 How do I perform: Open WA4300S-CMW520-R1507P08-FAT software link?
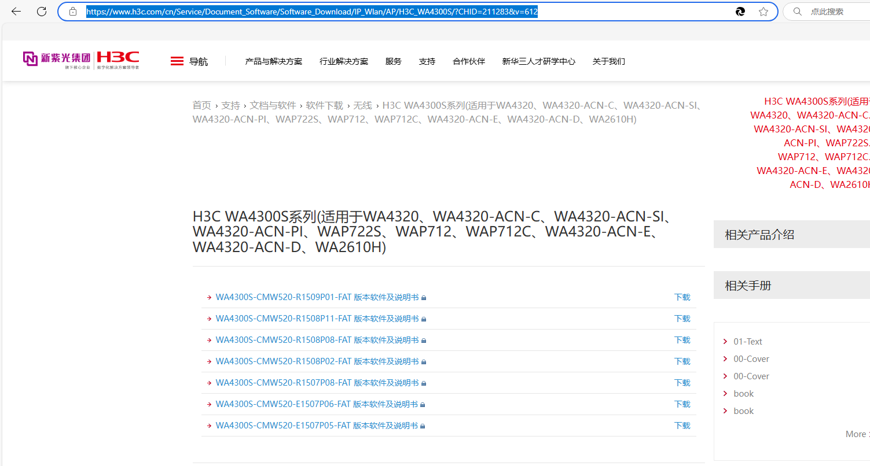pos(317,383)
